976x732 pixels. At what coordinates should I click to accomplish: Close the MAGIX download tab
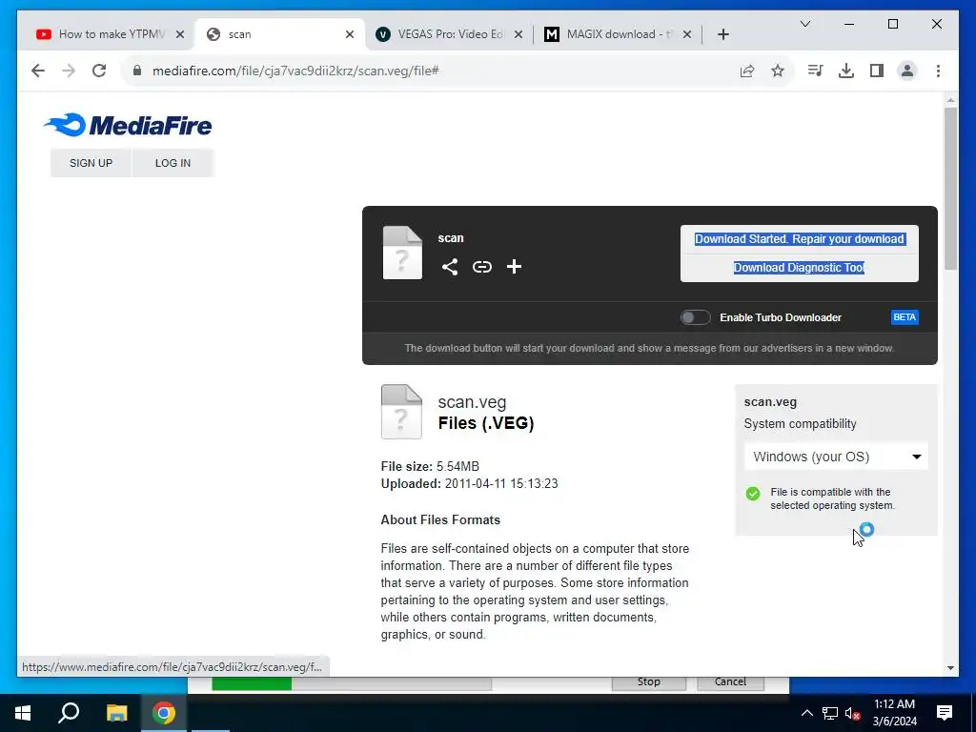(687, 34)
